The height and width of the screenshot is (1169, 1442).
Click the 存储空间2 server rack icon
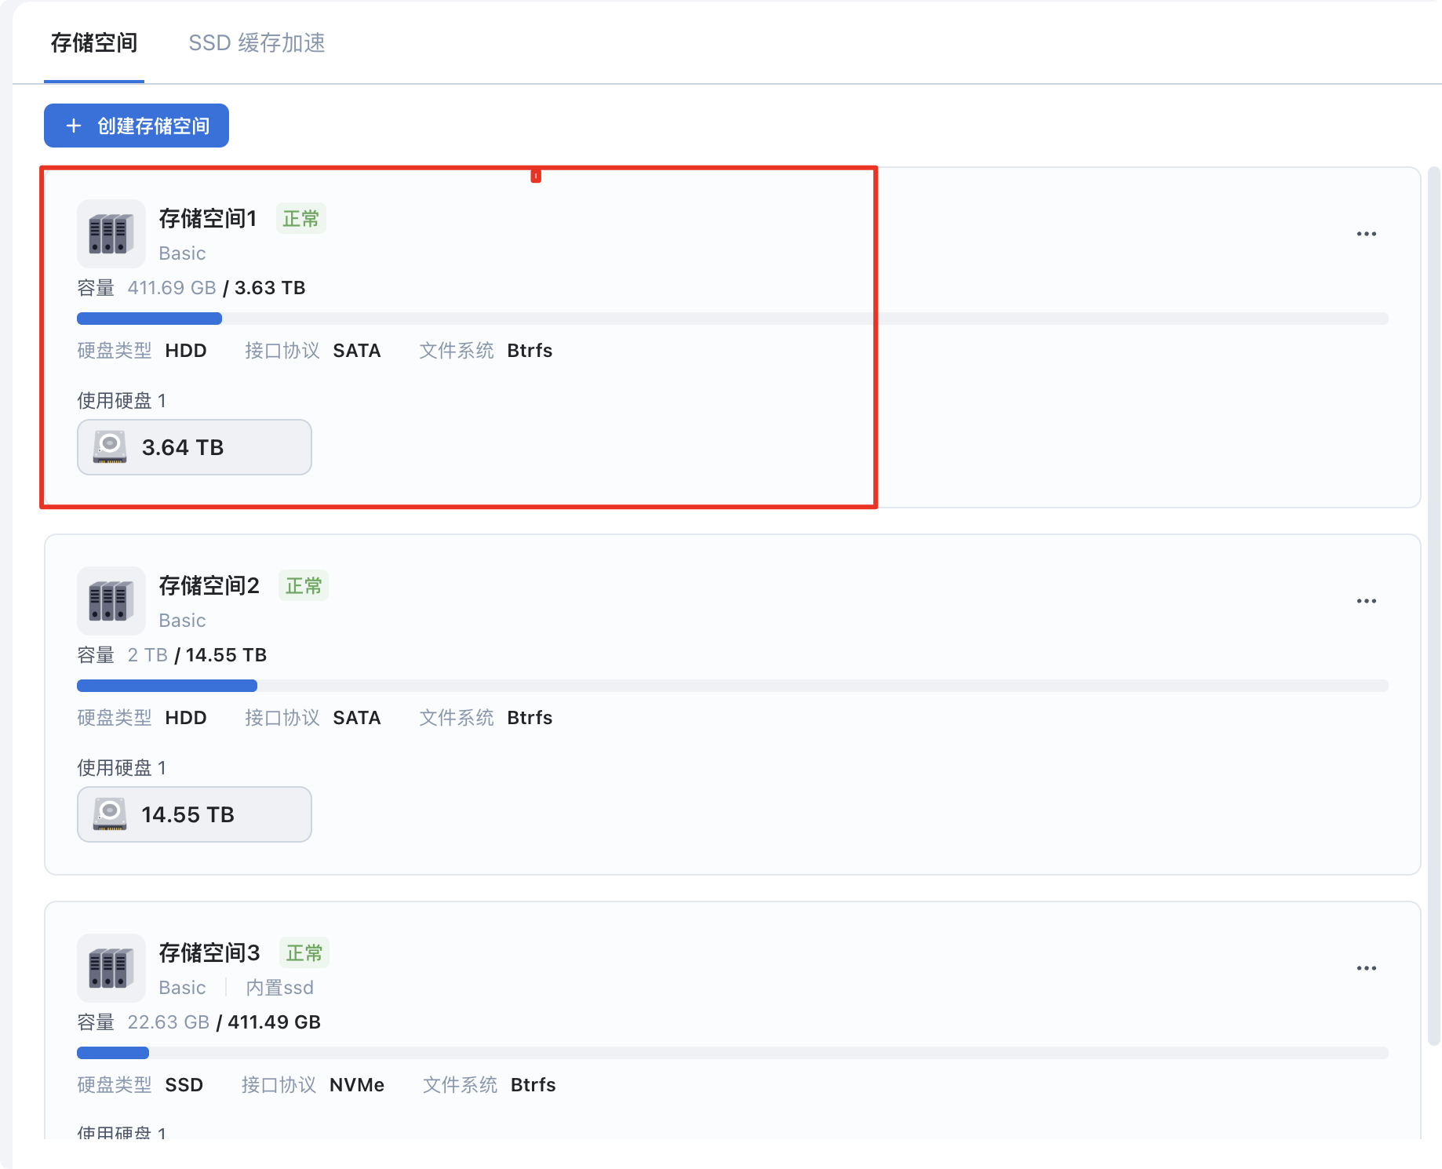tap(111, 601)
